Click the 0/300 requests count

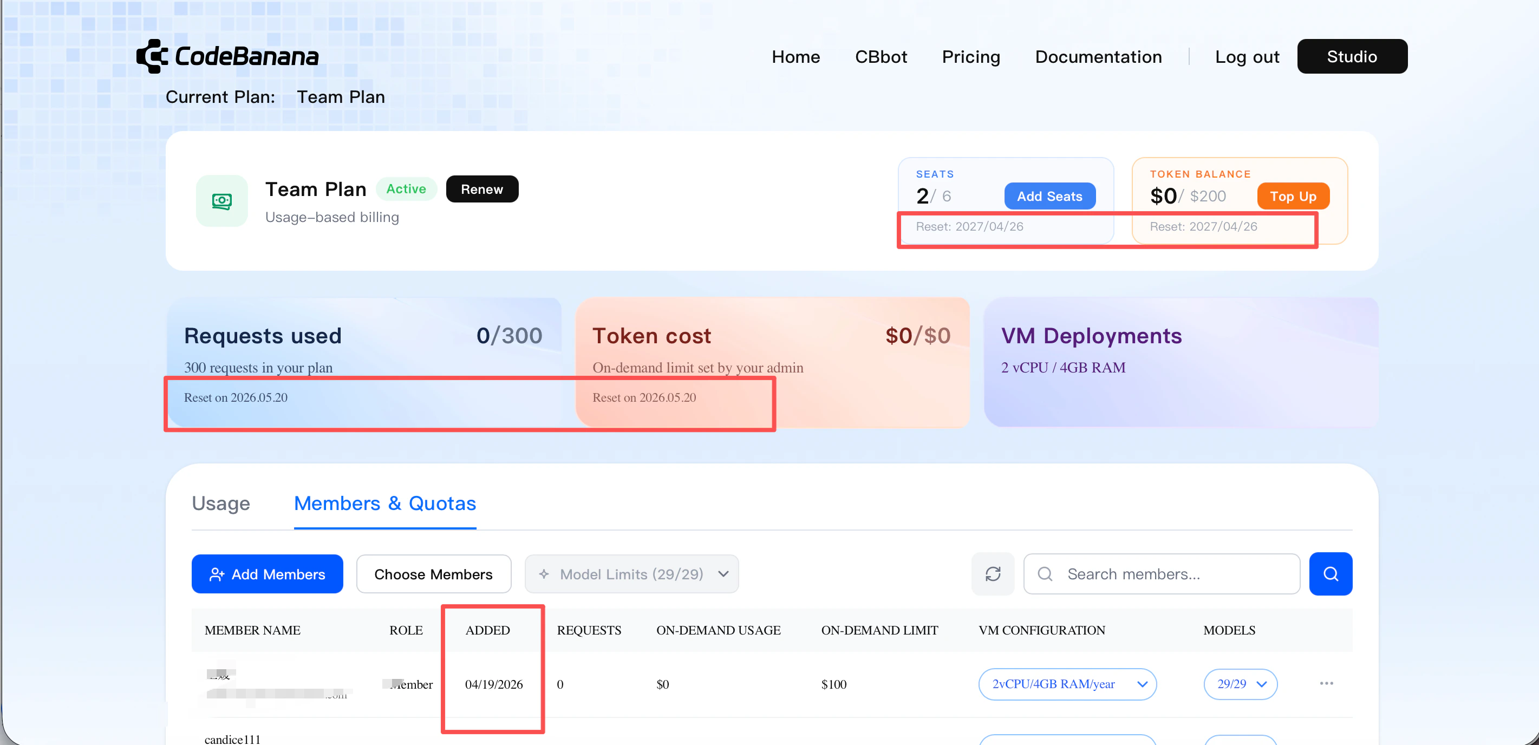coord(509,336)
